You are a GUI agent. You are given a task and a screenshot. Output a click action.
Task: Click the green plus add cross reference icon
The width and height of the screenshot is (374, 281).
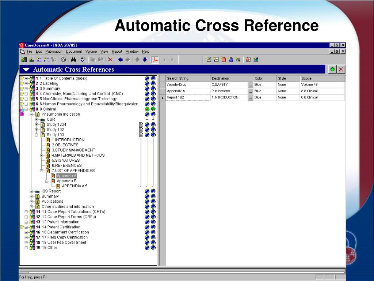coord(332,70)
